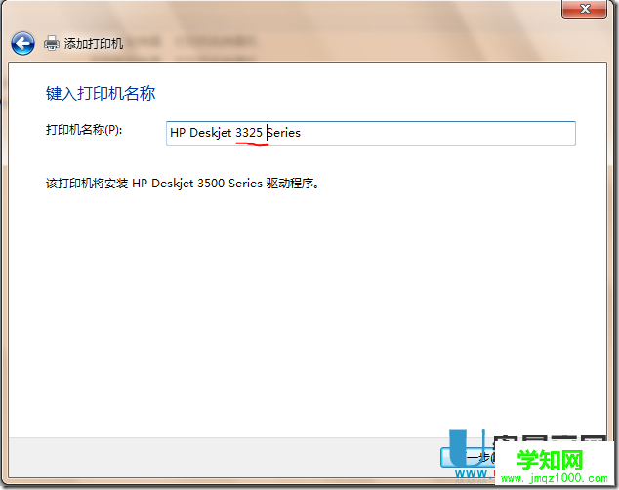Go back with the blue arrow button
Viewport: 619px width, 490px height.
point(22,43)
